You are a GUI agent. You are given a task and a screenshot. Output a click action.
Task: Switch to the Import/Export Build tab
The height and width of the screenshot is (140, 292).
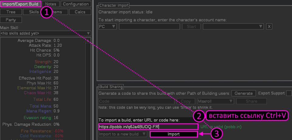pos(21,4)
